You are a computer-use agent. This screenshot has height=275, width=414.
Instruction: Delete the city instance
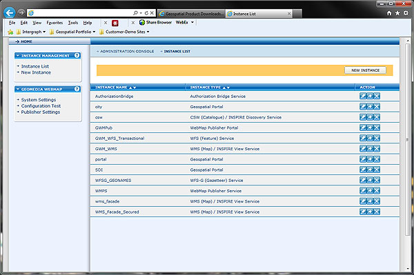click(x=377, y=107)
